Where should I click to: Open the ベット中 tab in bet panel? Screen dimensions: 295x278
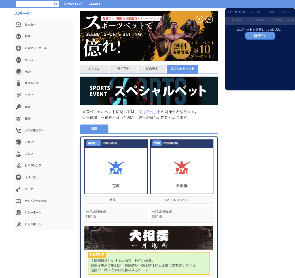click(x=255, y=12)
